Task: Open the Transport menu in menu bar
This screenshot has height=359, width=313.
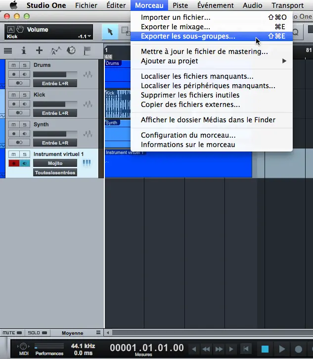Action: (288, 5)
